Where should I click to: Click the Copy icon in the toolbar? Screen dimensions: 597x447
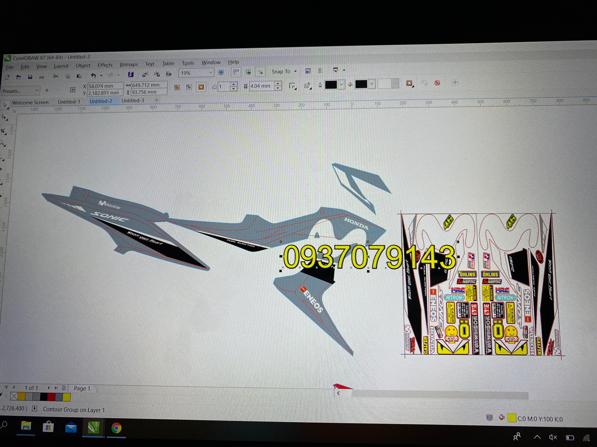tap(68, 76)
